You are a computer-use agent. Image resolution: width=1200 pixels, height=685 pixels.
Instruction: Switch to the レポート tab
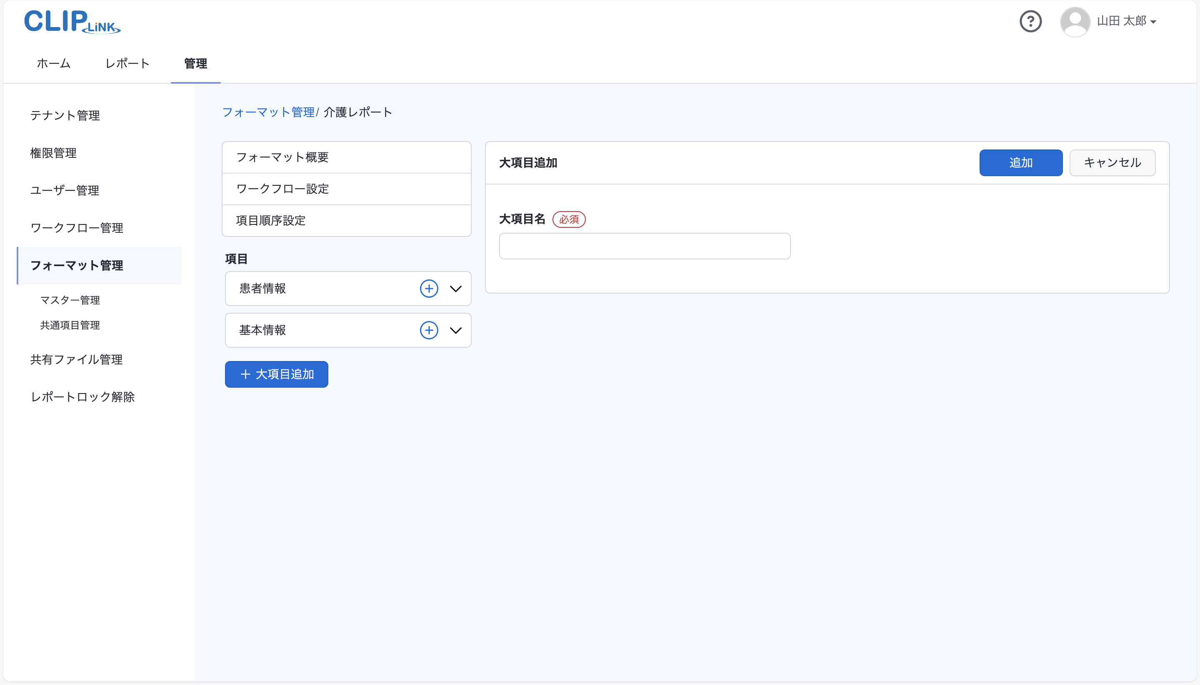pos(127,64)
